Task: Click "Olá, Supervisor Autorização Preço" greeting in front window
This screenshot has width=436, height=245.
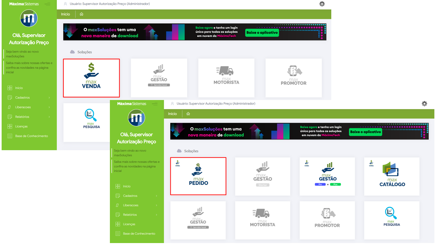Action: coord(136,138)
